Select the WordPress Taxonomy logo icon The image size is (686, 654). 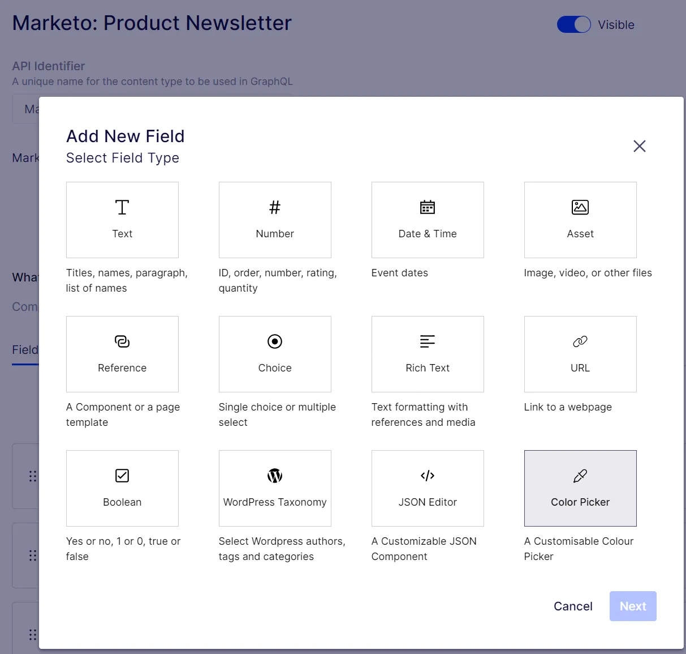[275, 476]
